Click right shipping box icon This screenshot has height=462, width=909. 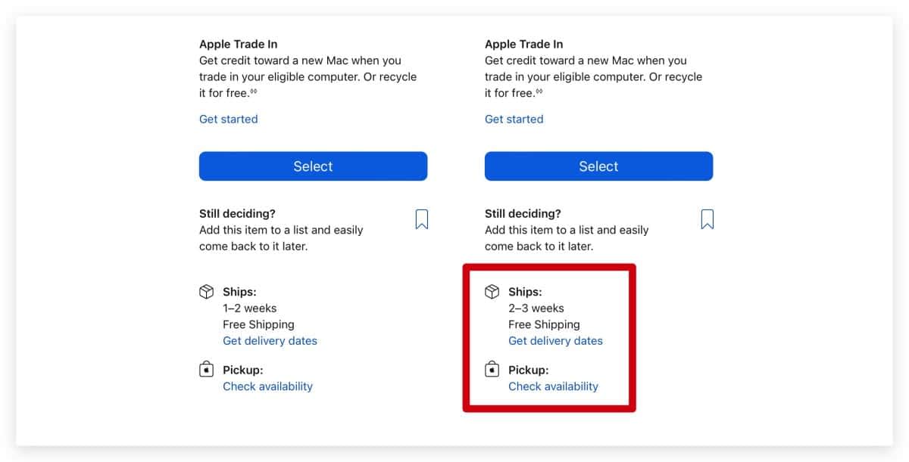coord(492,292)
